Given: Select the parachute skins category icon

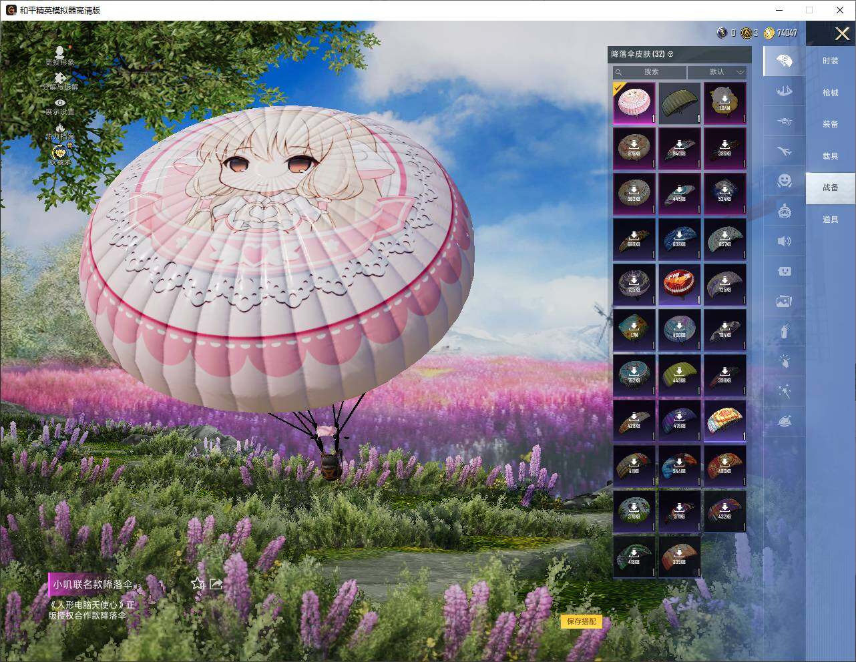Looking at the screenshot, I should point(785,61).
